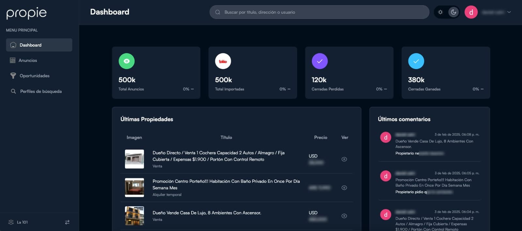This screenshot has width=522, height=231.
Task: Open title Dueño Directo / Venta 1 Cochera
Action: (x=219, y=156)
